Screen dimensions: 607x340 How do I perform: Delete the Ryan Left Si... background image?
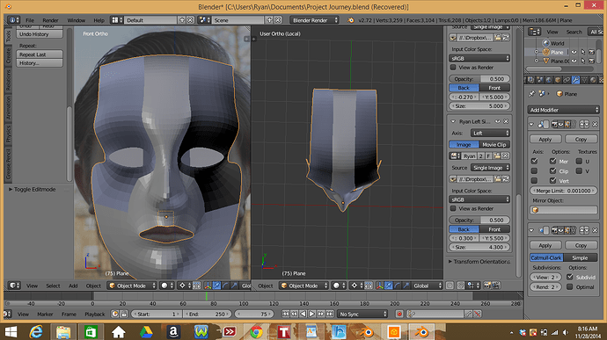pyautogui.click(x=506, y=121)
